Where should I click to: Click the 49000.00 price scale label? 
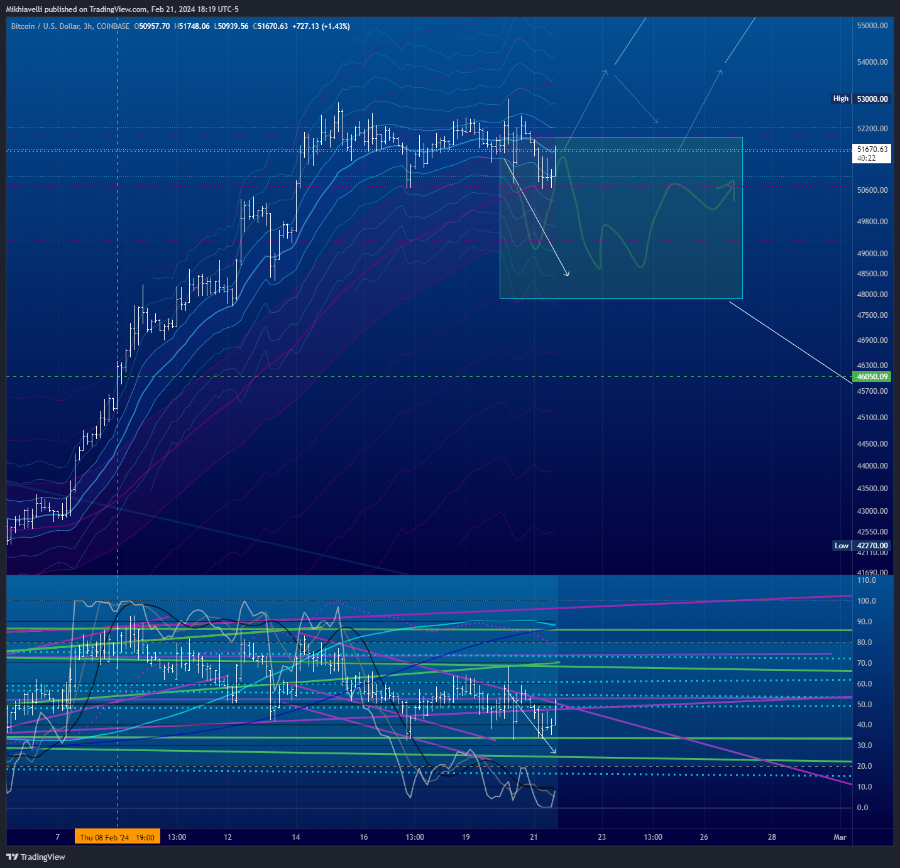[x=872, y=254]
